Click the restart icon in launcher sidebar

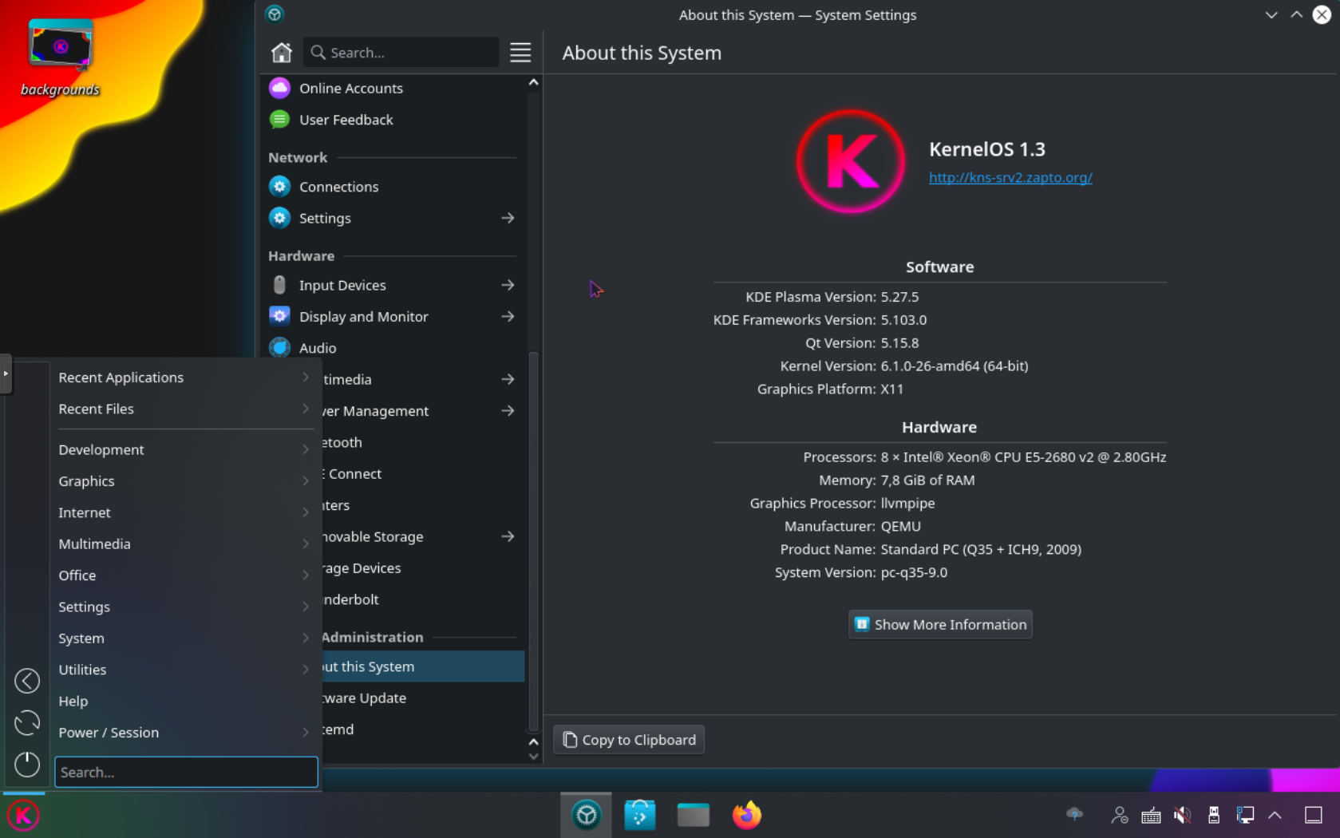(x=27, y=723)
